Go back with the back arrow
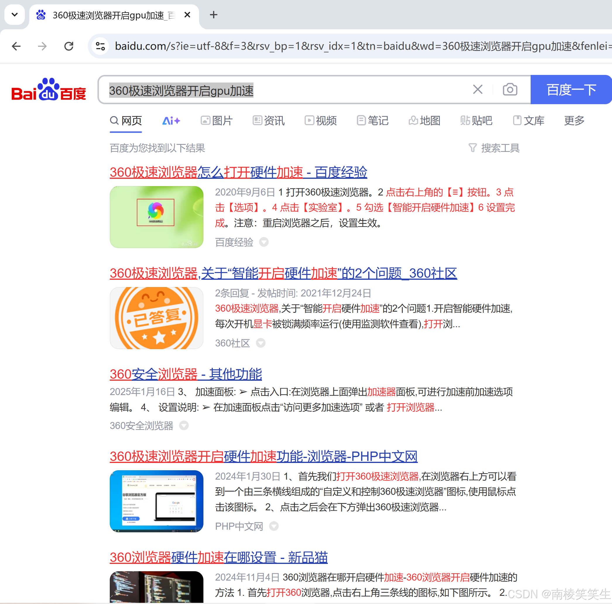The width and height of the screenshot is (612, 604). click(x=16, y=46)
